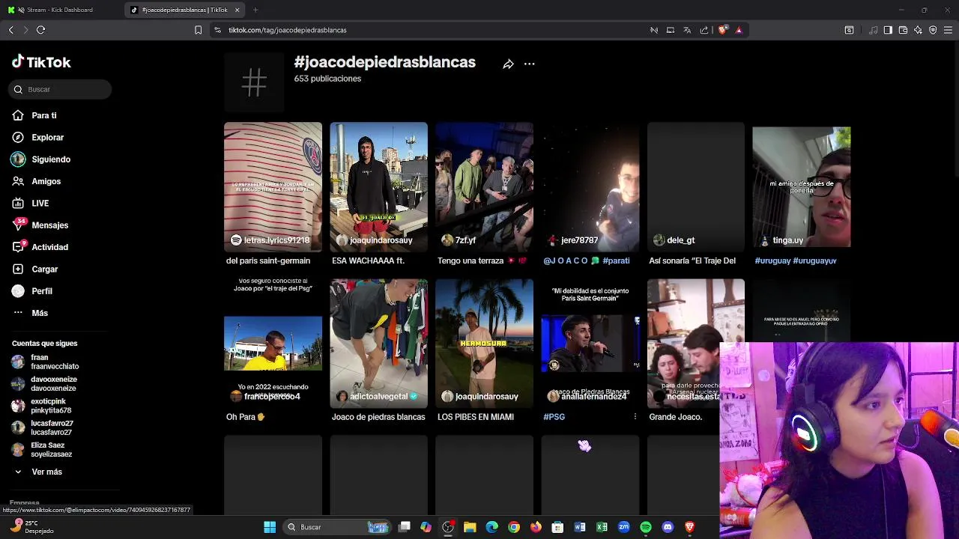Open the weather widget showing 25°C Despejado
The image size is (959, 539).
tap(31, 527)
